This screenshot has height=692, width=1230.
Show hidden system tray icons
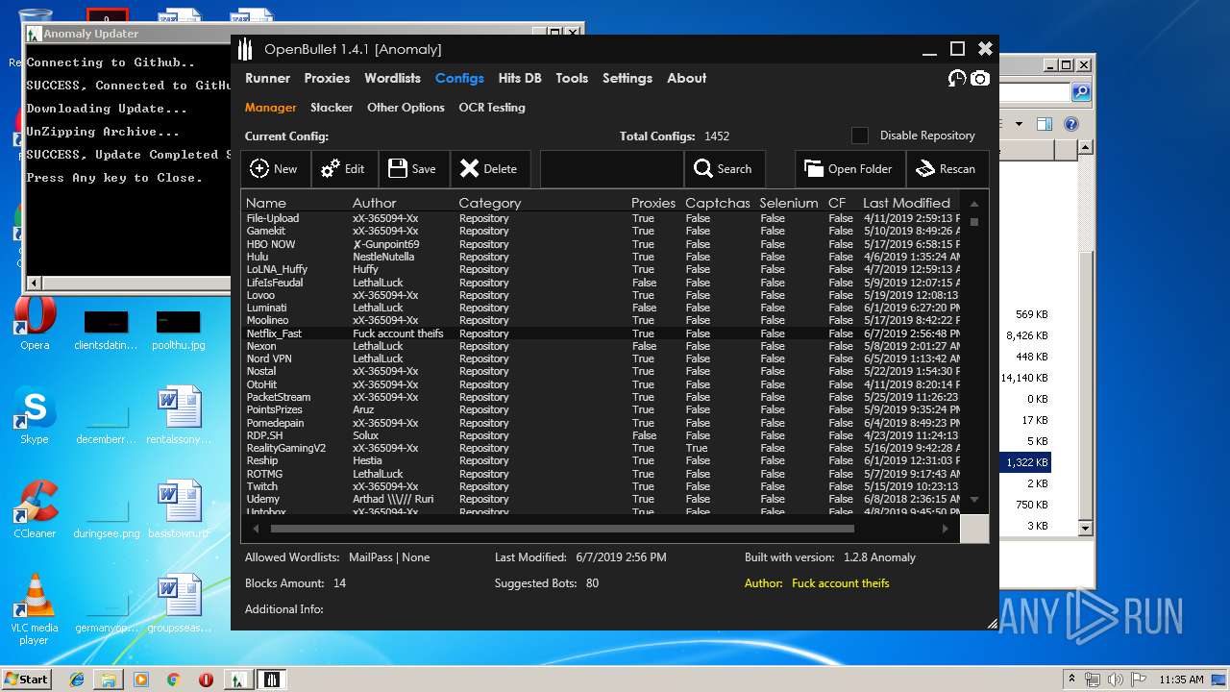[x=1073, y=680]
